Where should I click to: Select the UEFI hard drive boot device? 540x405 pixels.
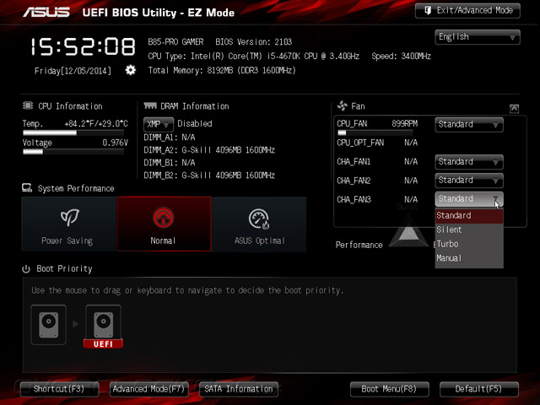(103, 327)
